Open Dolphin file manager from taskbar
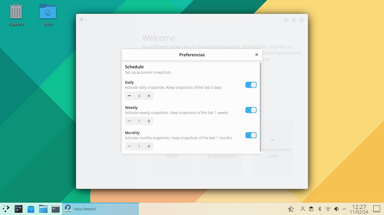The image size is (384, 215). coord(43,209)
